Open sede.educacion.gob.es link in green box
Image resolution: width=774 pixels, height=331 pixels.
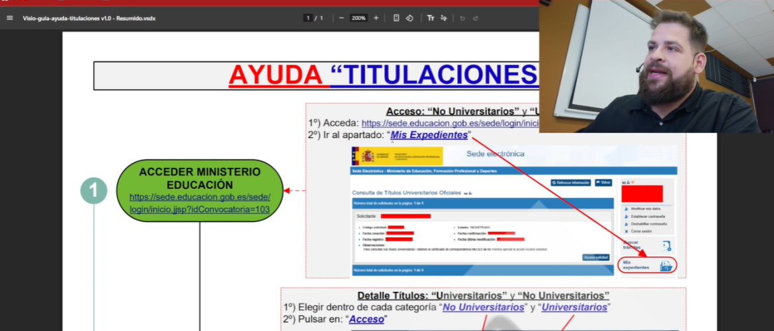(x=199, y=203)
